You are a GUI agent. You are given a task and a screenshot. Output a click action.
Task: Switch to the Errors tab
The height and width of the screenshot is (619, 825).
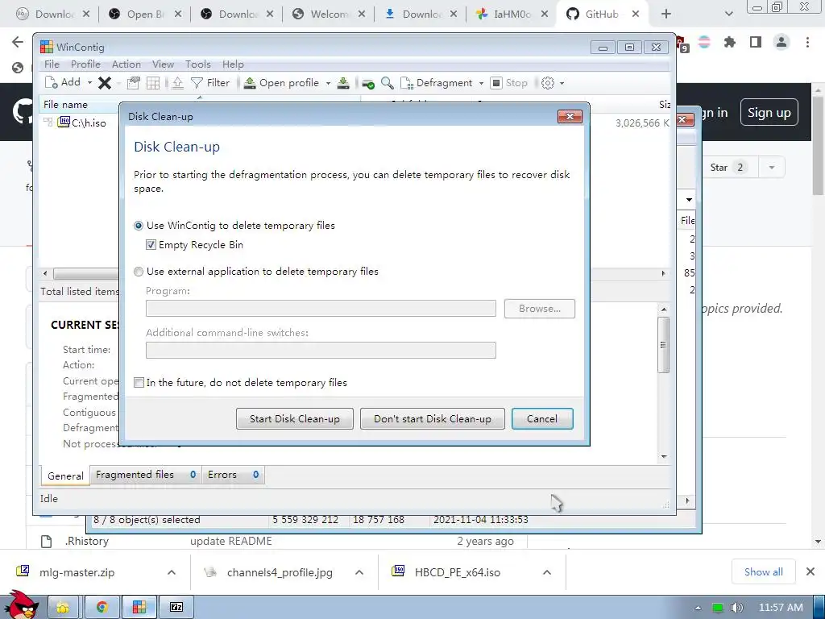tap(233, 475)
